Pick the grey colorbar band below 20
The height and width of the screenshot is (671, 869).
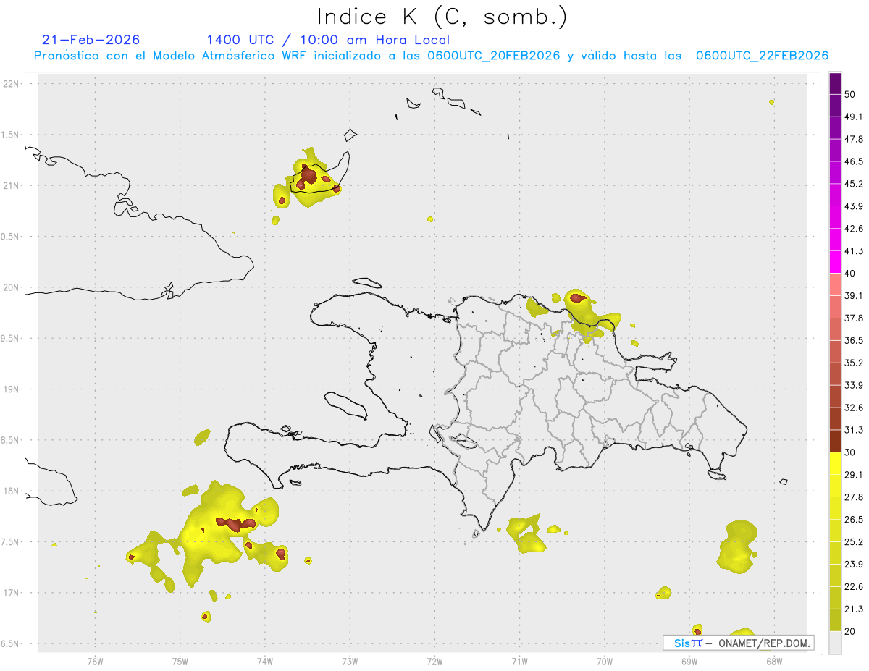(x=835, y=643)
